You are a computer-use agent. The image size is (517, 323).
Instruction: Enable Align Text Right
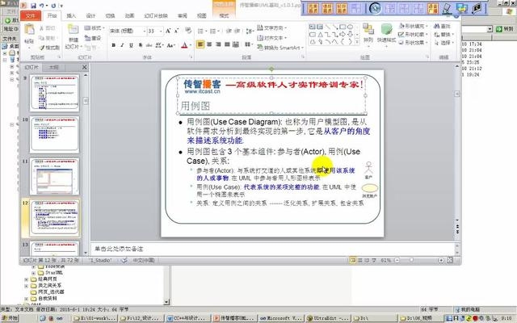pyautogui.click(x=218, y=44)
